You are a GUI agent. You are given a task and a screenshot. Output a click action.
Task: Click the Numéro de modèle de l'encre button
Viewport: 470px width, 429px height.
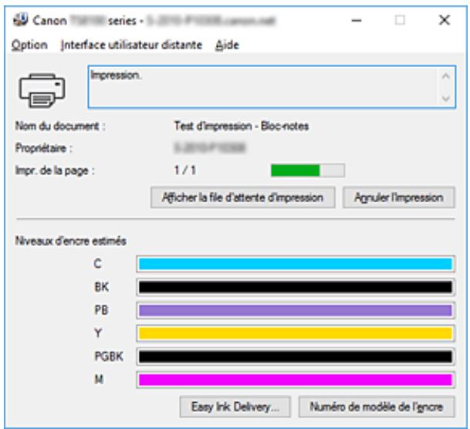click(x=377, y=407)
